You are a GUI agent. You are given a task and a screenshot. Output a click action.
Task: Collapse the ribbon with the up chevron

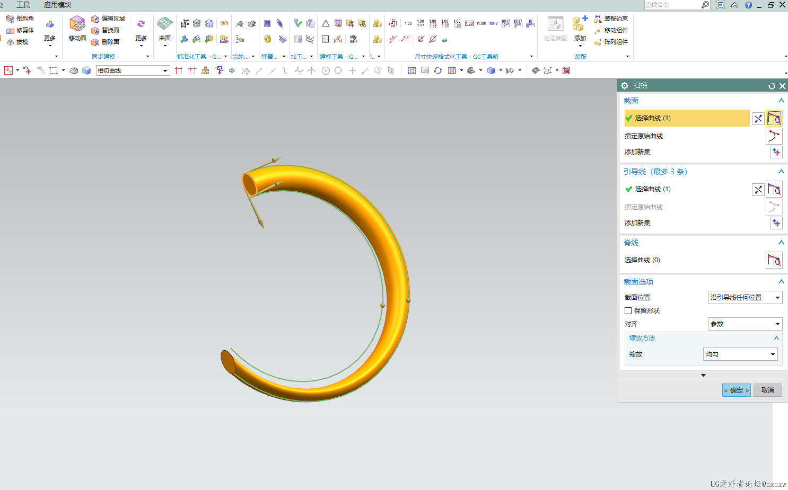(x=734, y=5)
